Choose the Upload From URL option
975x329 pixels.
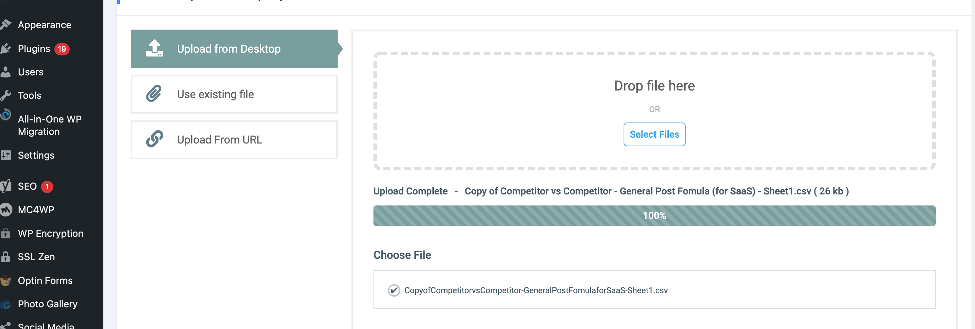(x=234, y=139)
